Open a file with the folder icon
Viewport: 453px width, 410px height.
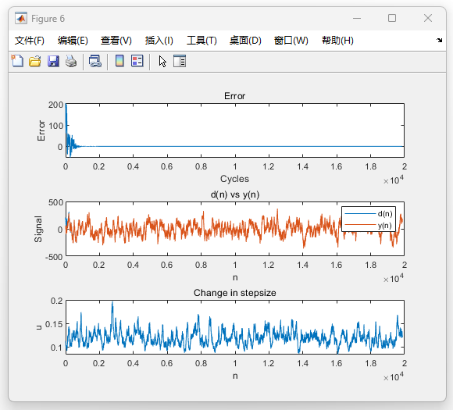(35, 61)
